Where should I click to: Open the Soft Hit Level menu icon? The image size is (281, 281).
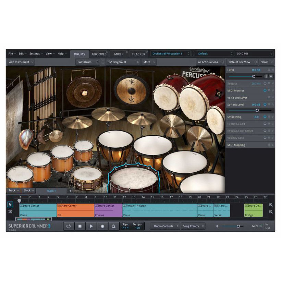point(269,105)
